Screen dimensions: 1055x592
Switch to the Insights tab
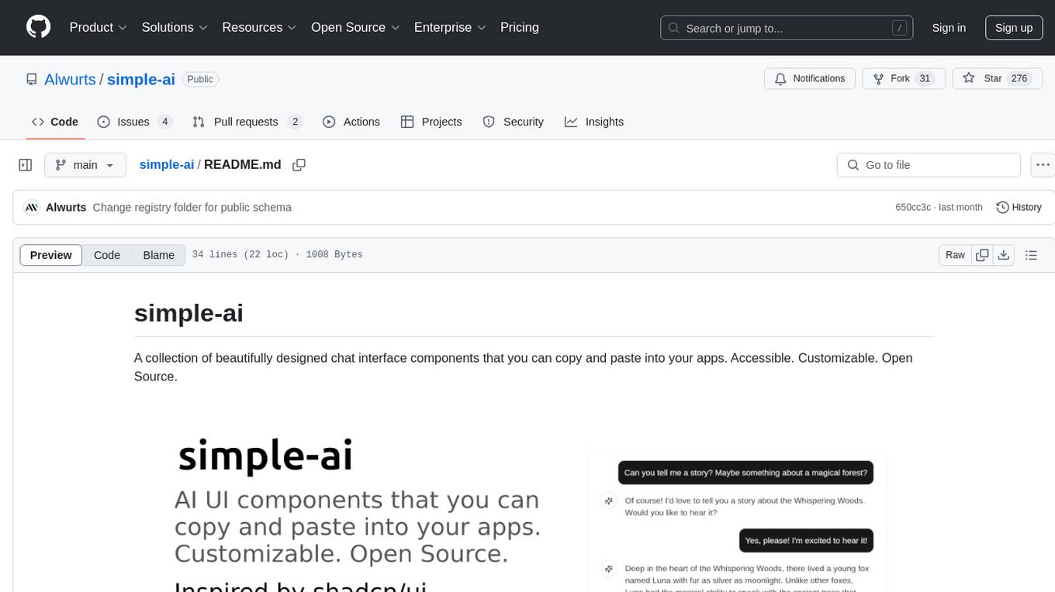pyautogui.click(x=594, y=122)
